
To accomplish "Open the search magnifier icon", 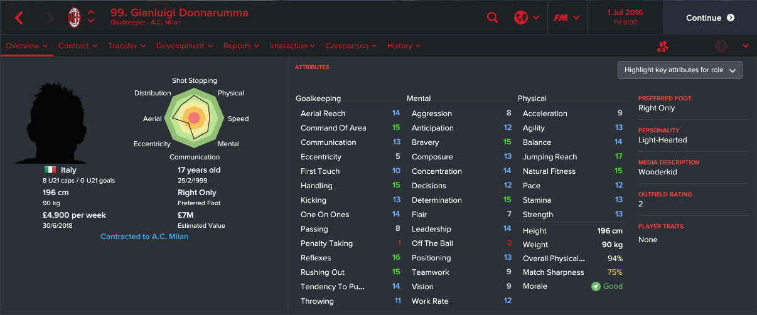I will 492,18.
